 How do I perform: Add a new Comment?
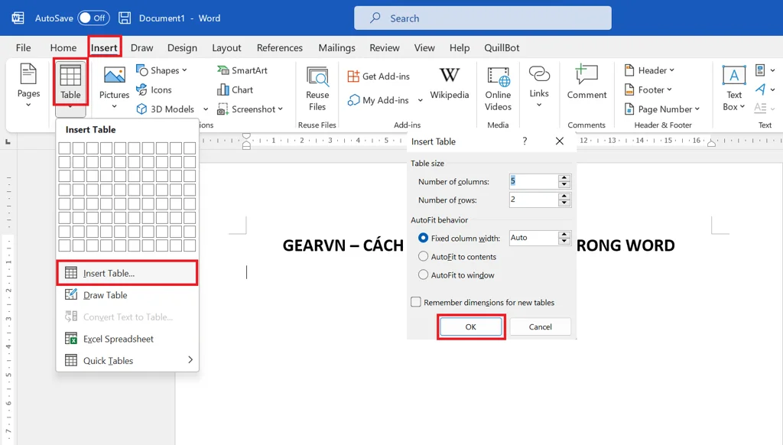point(586,83)
